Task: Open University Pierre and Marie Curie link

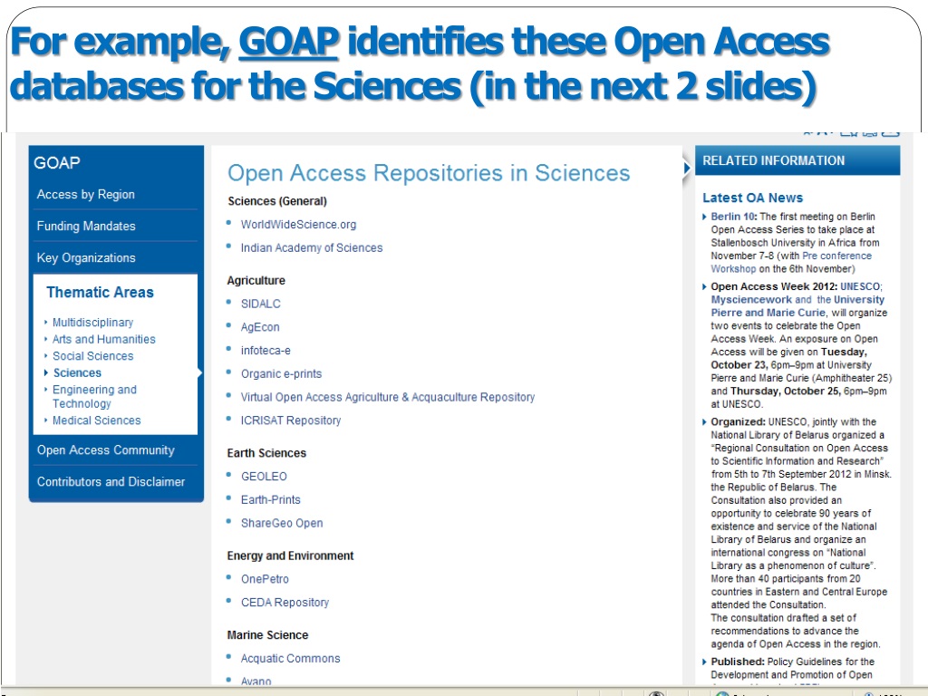Action: point(797,306)
